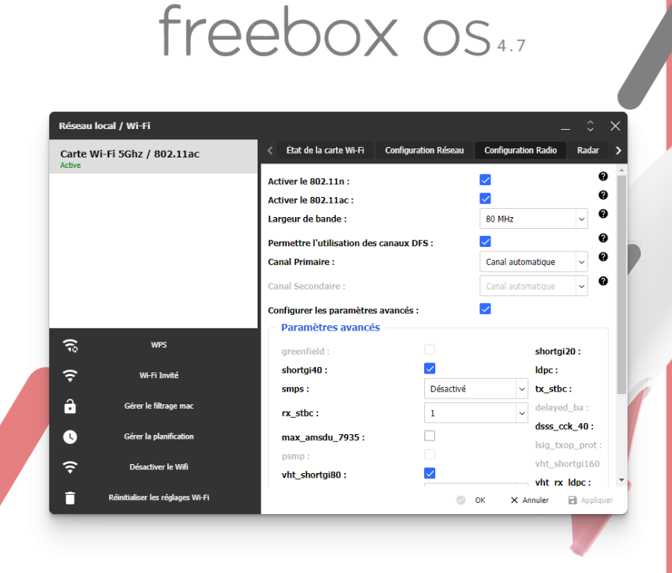Click the Wi-Fi icon beside Désactiver le Wifi
Screen dimensions: 672x573
[x=70, y=467]
